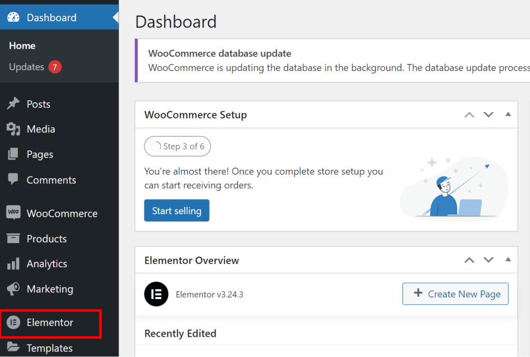The width and height of the screenshot is (530, 357).
Task: Toggle the Elementor Overview panel collapse triangle
Action: (x=508, y=260)
